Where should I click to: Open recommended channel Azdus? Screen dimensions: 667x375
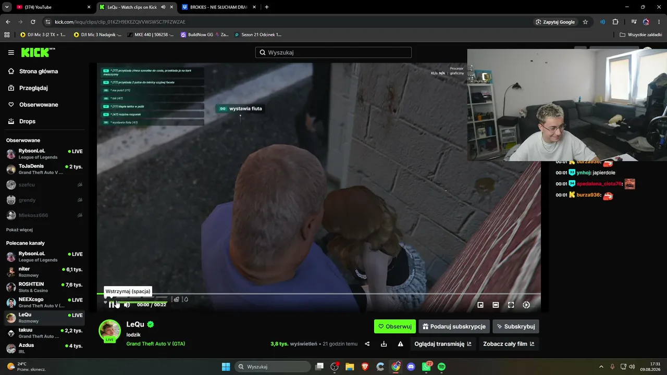(44, 348)
